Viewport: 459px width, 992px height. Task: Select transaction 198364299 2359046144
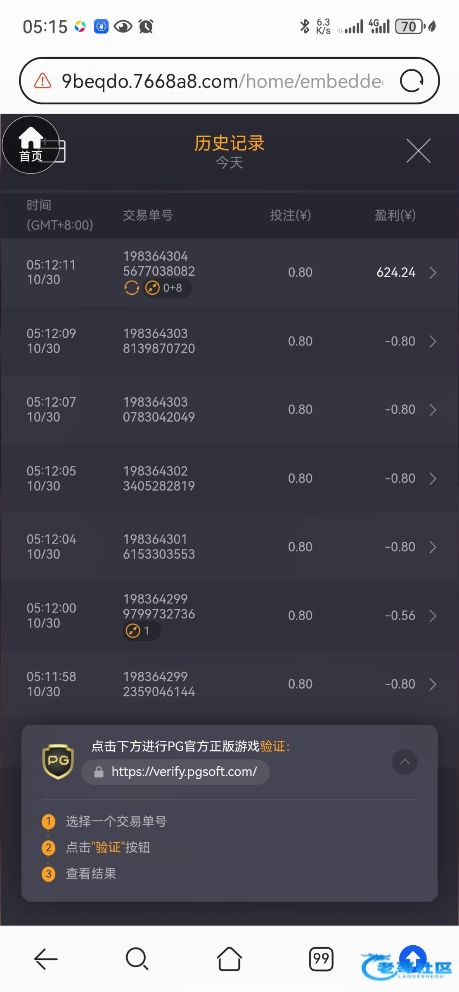coord(159,684)
